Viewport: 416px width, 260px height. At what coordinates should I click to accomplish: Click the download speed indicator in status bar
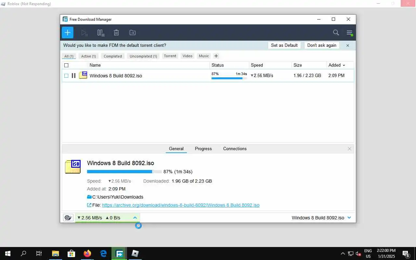pyautogui.click(x=90, y=218)
